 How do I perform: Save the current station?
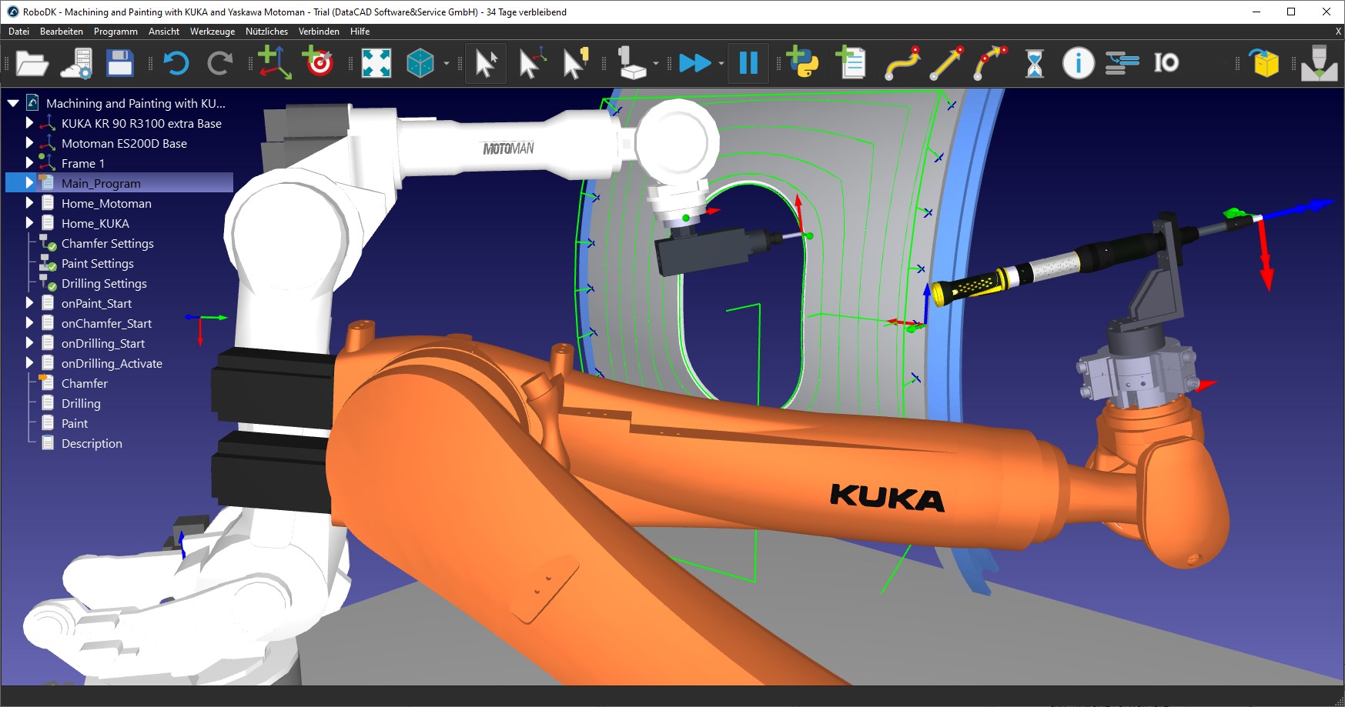point(119,63)
